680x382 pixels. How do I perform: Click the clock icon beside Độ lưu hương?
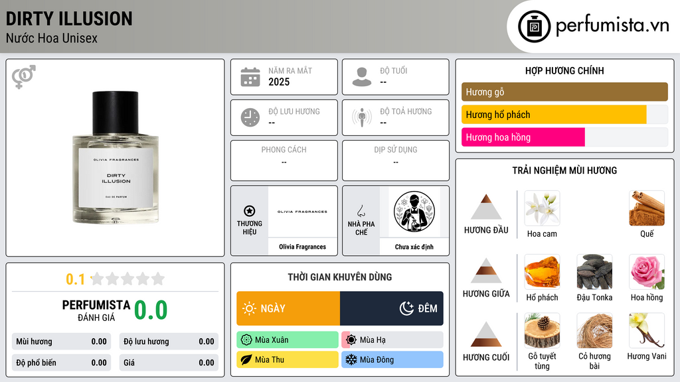click(x=250, y=117)
